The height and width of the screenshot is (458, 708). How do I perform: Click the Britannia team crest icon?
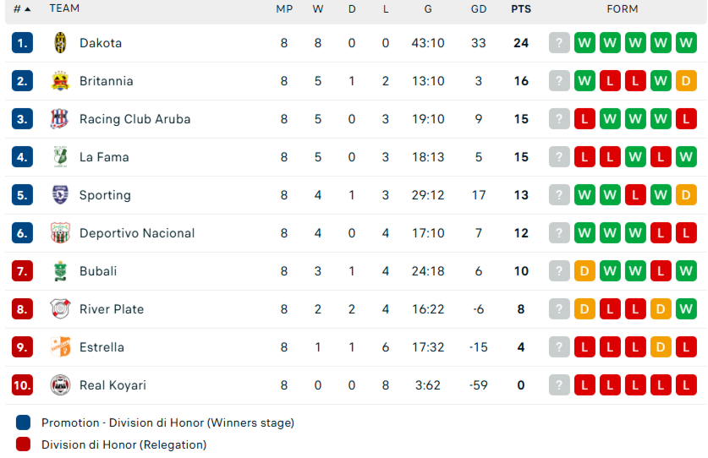60,81
